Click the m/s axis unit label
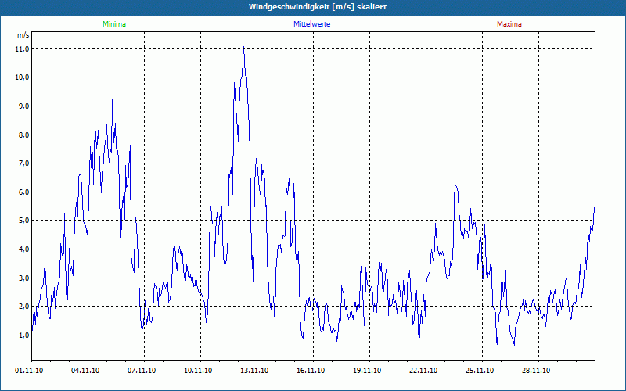 (23, 35)
